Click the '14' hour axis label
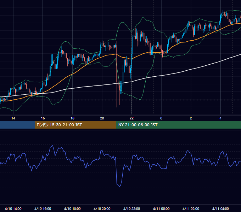 click(x=13, y=118)
